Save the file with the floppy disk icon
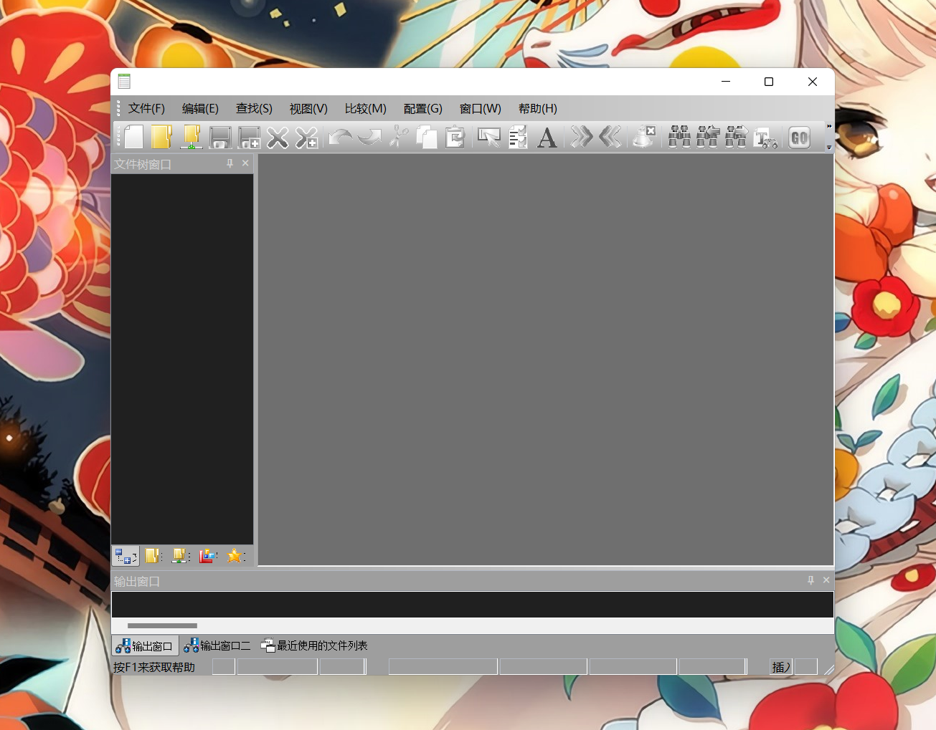Screen dimensions: 936x730 (x=220, y=137)
